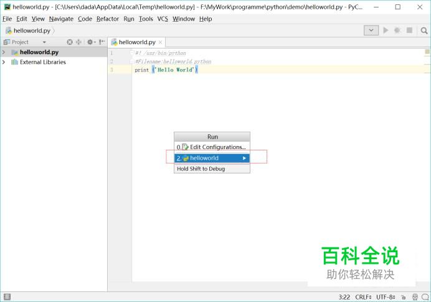Open the UTF-8 encoding selector
431x302 pixels.
[386, 297]
